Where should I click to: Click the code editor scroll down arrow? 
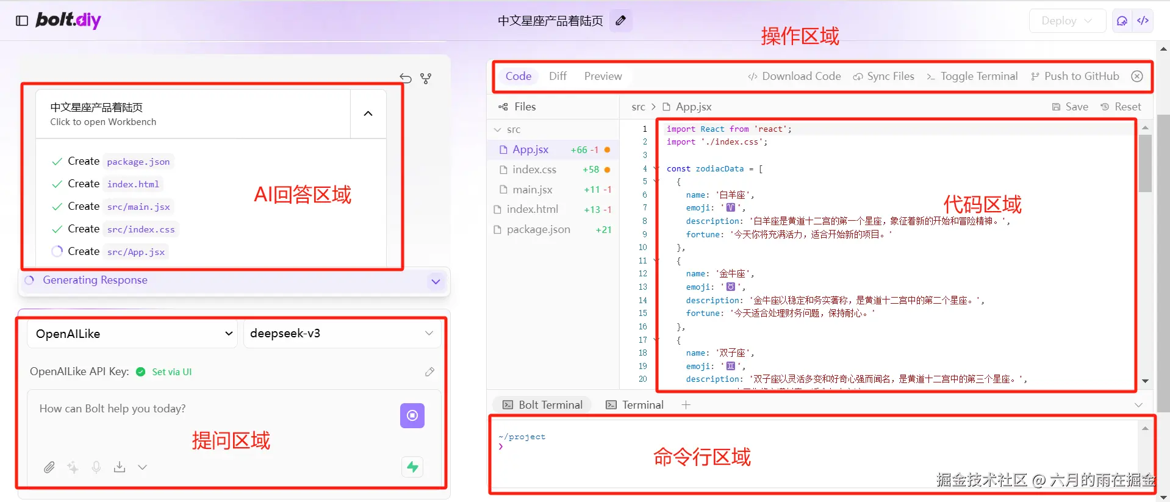[x=1145, y=381]
